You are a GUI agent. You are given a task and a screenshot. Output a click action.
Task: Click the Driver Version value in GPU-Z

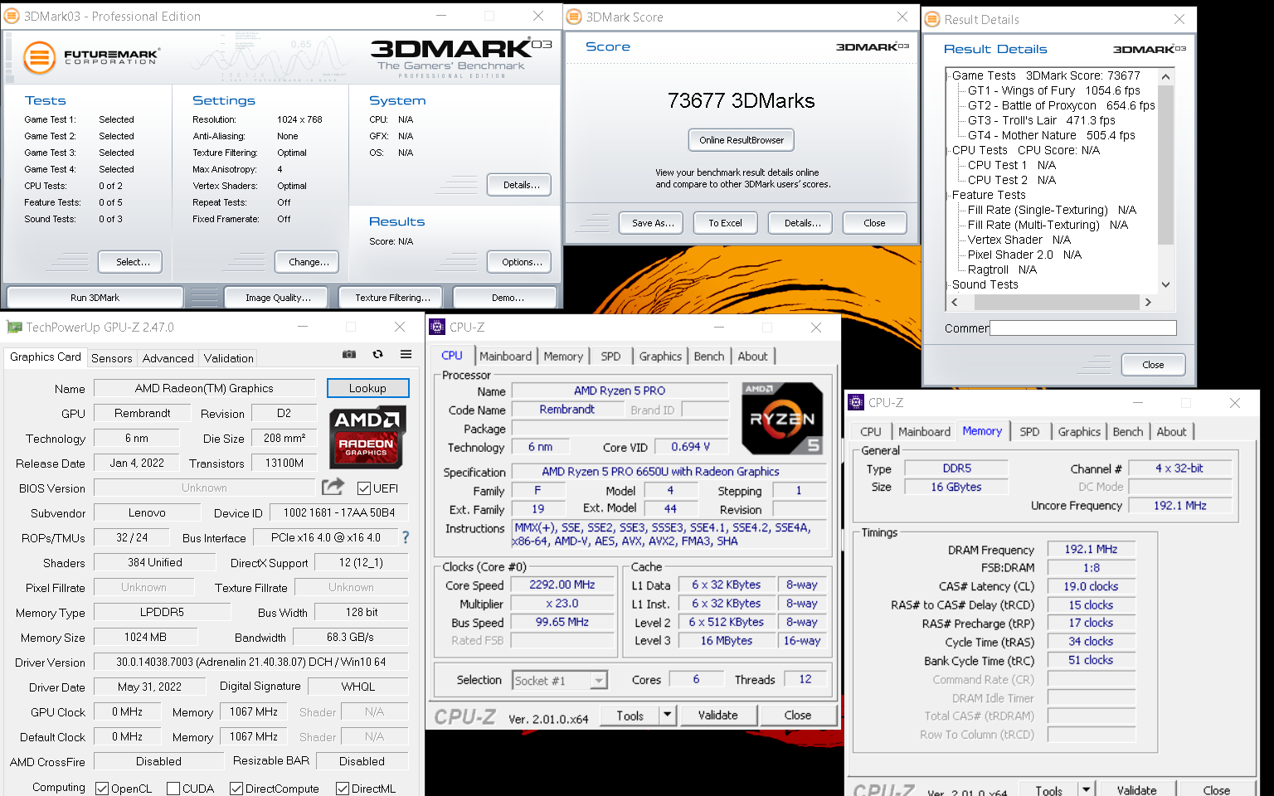[x=250, y=662]
